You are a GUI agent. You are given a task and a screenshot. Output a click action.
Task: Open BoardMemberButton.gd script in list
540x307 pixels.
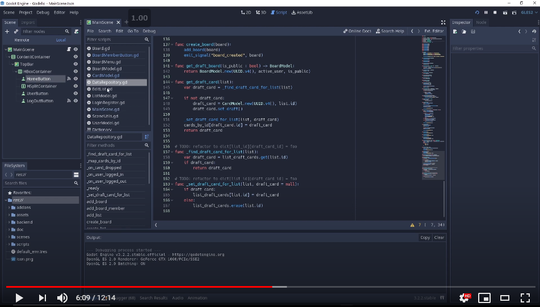pos(115,55)
